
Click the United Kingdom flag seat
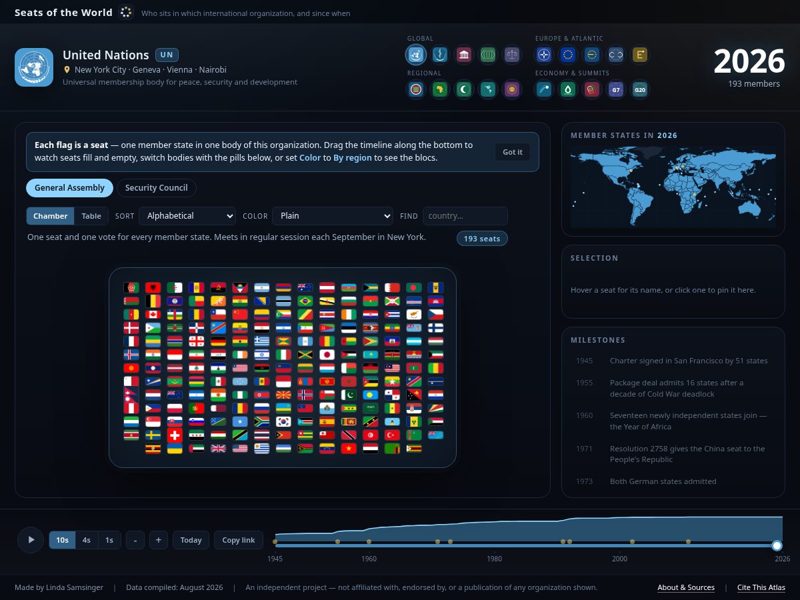pos(218,448)
